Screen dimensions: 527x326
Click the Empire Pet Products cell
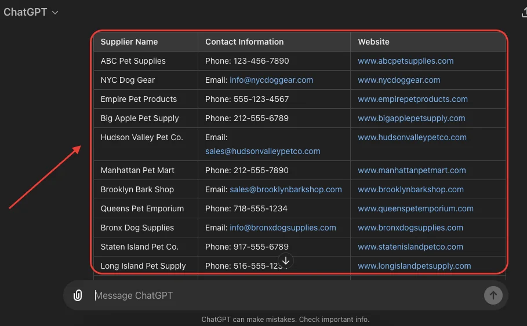146,99
